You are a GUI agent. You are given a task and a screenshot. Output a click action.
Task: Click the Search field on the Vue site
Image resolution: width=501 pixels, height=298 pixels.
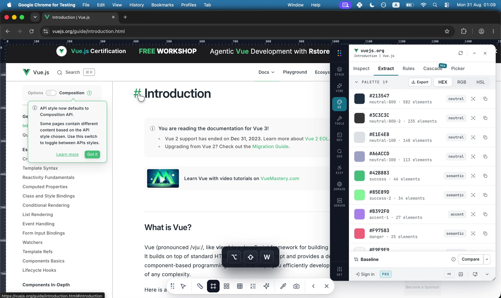tap(76, 72)
